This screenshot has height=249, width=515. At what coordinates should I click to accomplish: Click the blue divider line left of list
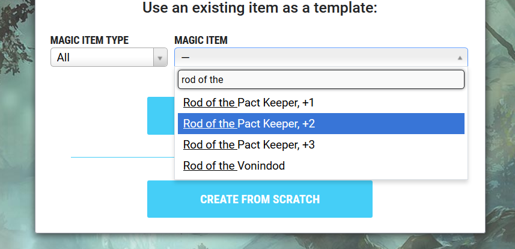pos(123,157)
